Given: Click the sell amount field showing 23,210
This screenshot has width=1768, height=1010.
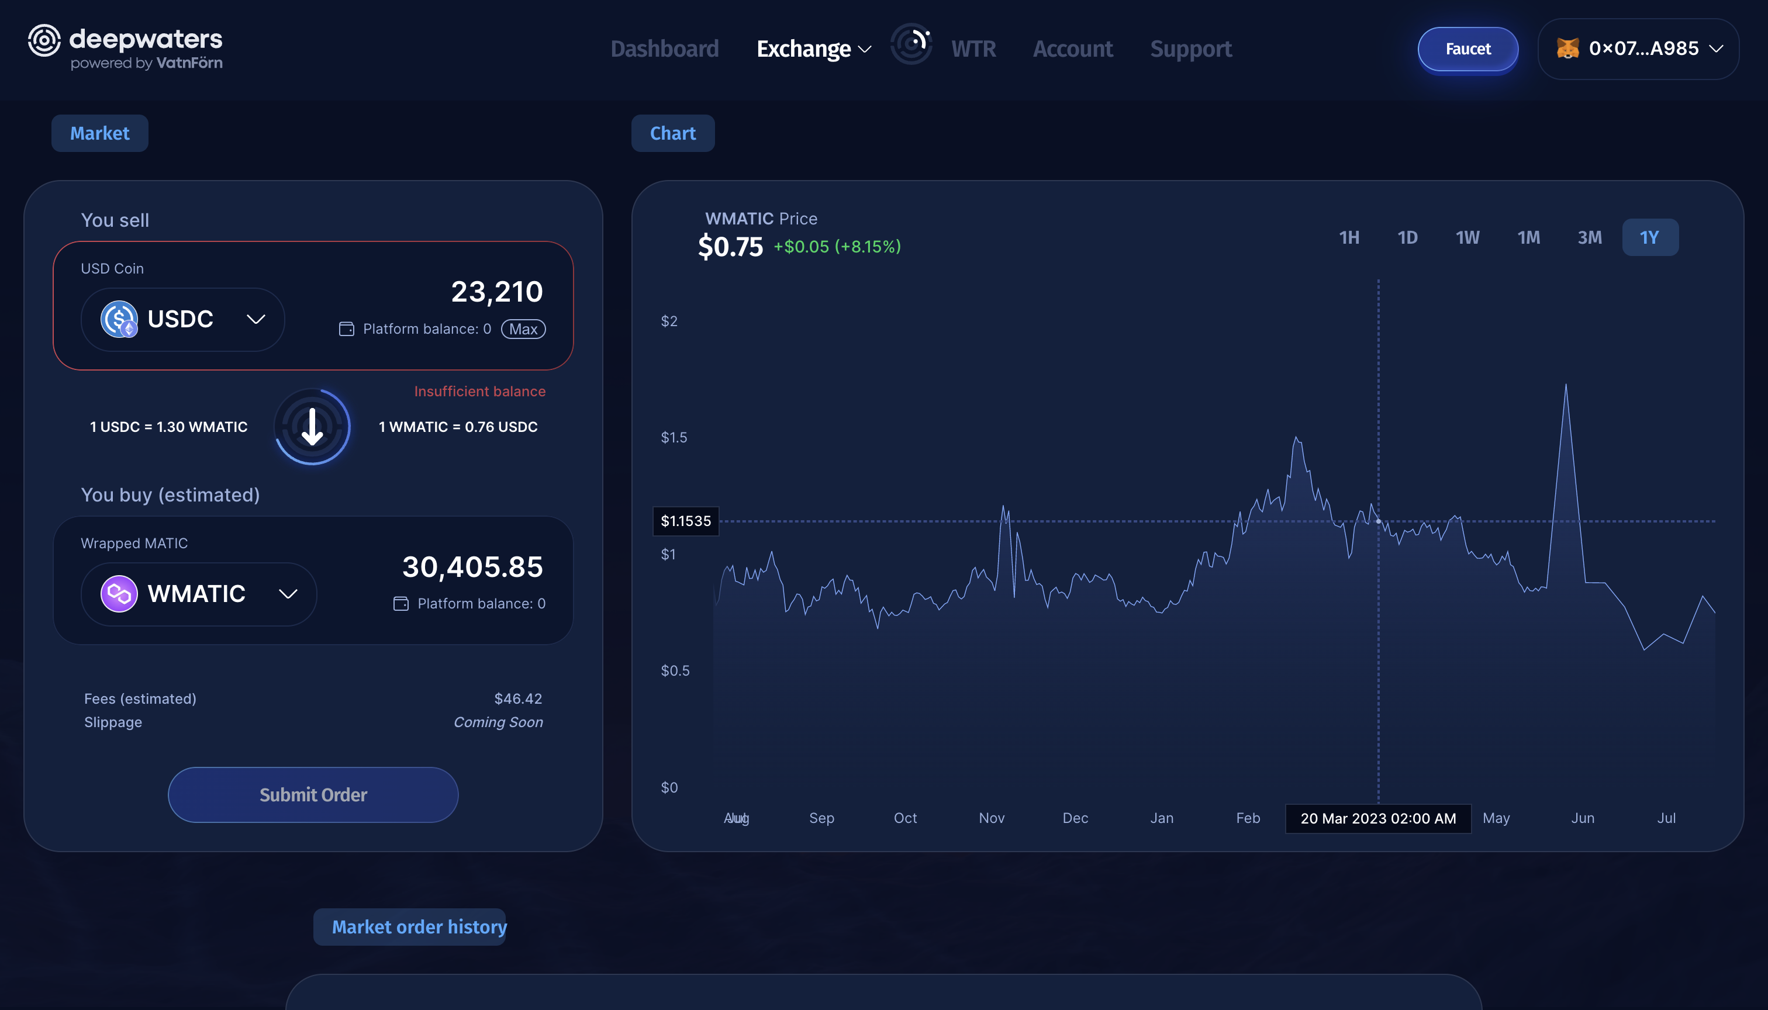Looking at the screenshot, I should pos(497,291).
